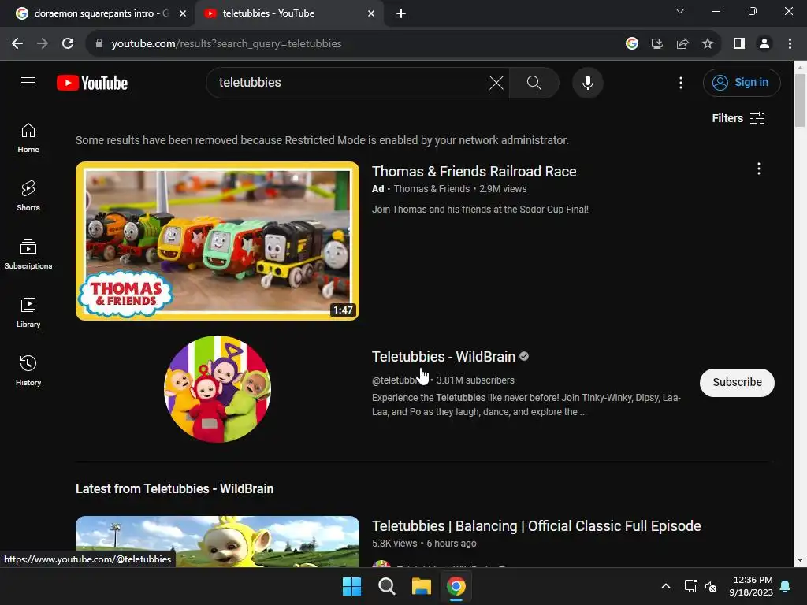This screenshot has height=605, width=807.
Task: Go back in the browser
Action: [17, 44]
